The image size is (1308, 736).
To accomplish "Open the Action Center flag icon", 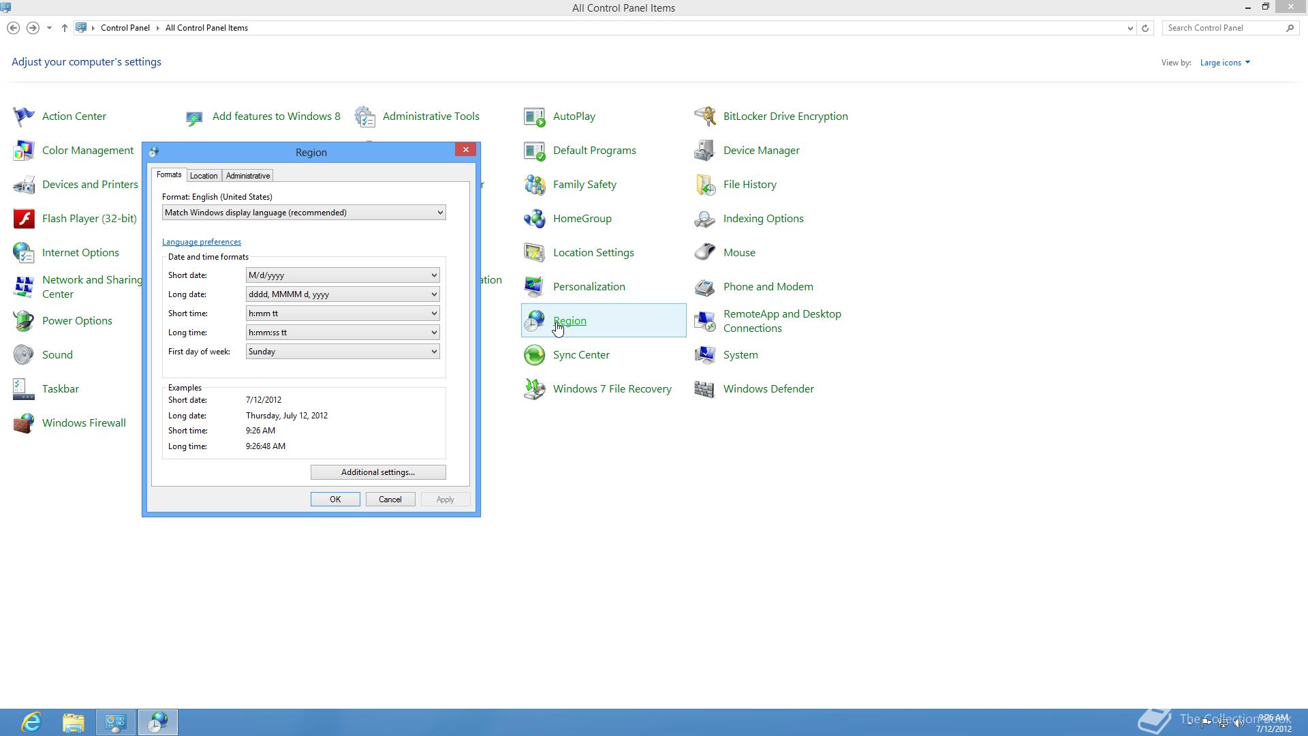I will 24,117.
